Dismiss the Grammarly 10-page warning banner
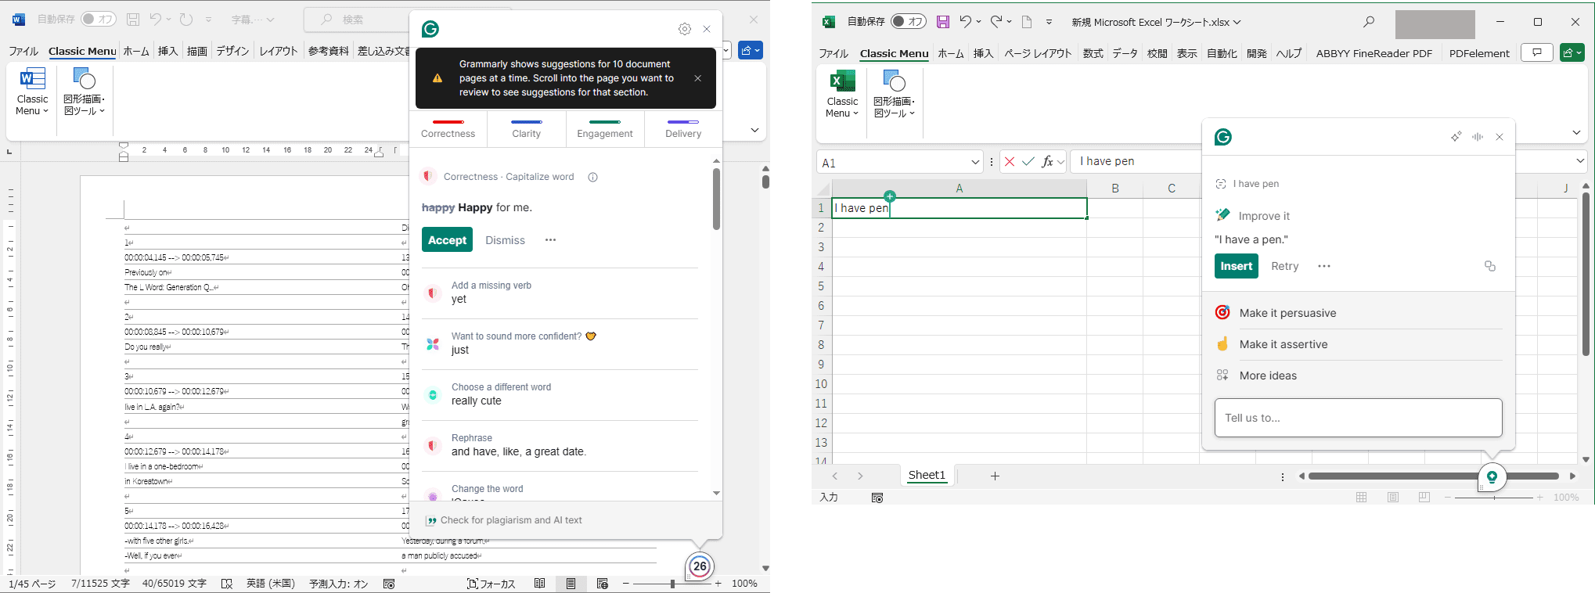The width and height of the screenshot is (1595, 593). click(x=697, y=78)
